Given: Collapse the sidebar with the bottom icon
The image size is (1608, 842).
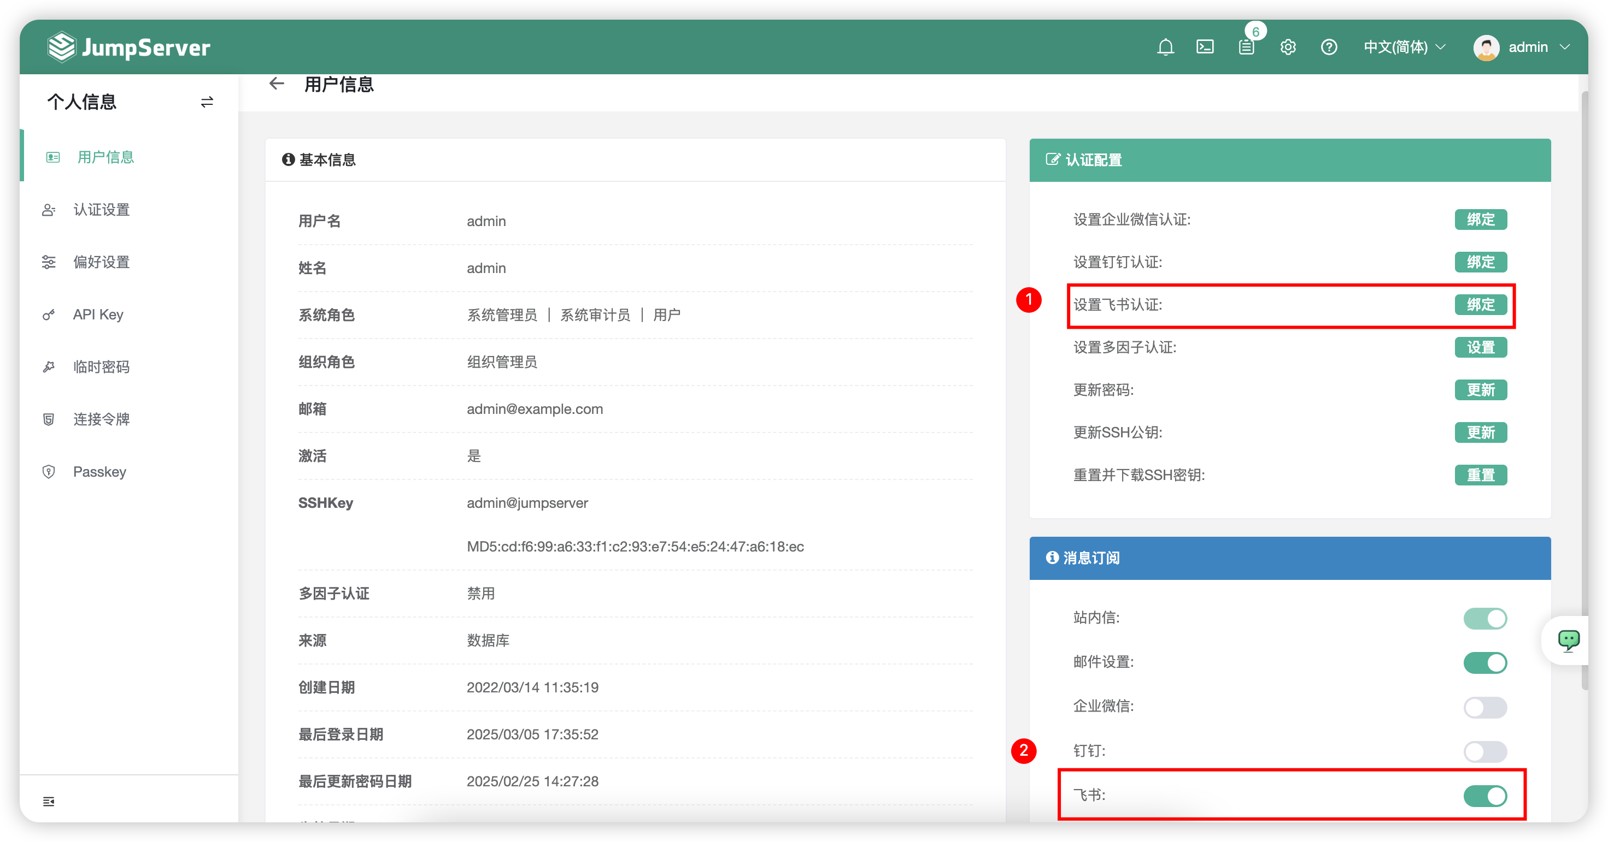Looking at the screenshot, I should [x=49, y=802].
